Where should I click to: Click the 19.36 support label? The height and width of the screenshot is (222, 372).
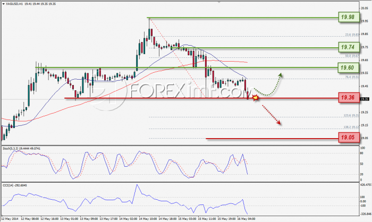pyautogui.click(x=349, y=98)
